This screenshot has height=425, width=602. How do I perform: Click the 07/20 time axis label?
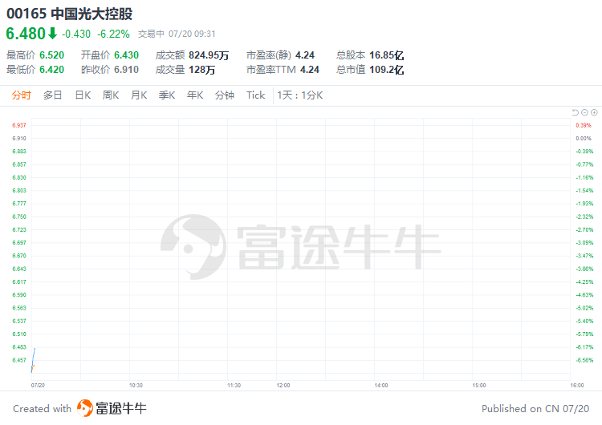click(38, 386)
